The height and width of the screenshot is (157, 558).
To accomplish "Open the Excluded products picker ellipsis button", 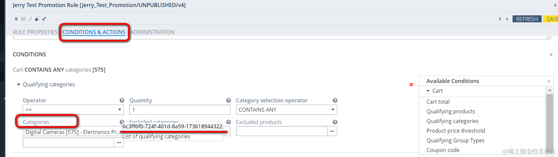I will coord(332,131).
